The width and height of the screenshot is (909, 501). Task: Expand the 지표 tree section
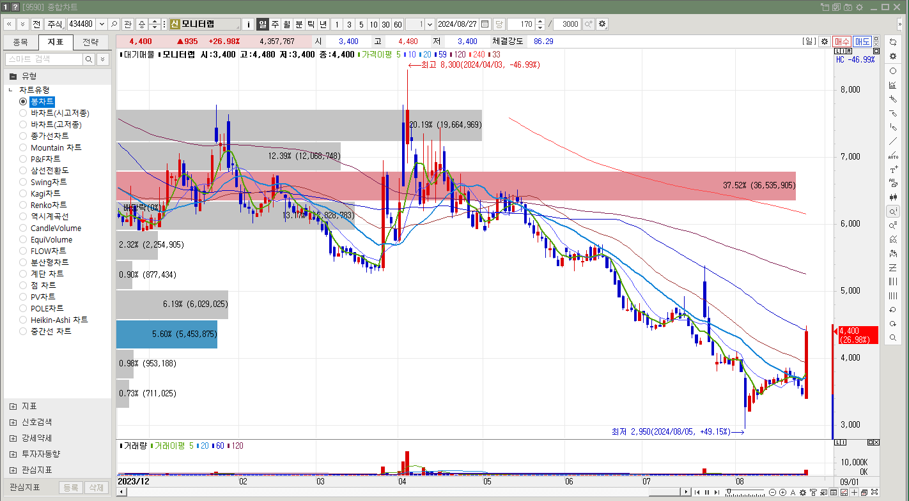point(13,406)
